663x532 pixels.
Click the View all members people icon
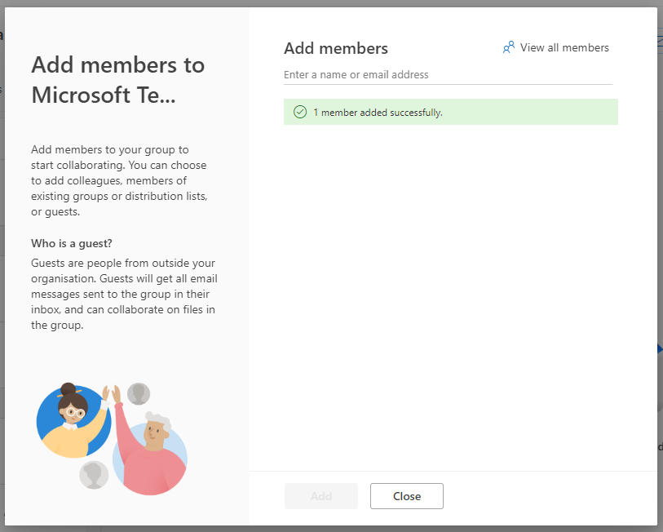(509, 47)
